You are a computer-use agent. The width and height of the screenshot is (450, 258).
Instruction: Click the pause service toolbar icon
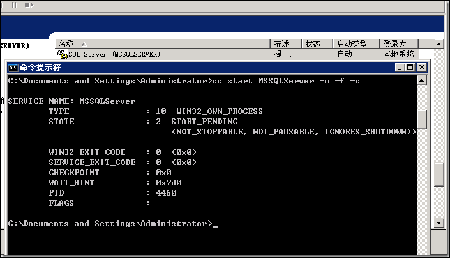point(14,5)
